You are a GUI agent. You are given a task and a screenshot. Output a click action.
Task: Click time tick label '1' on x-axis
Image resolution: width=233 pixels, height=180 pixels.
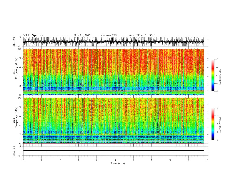(42, 160)
